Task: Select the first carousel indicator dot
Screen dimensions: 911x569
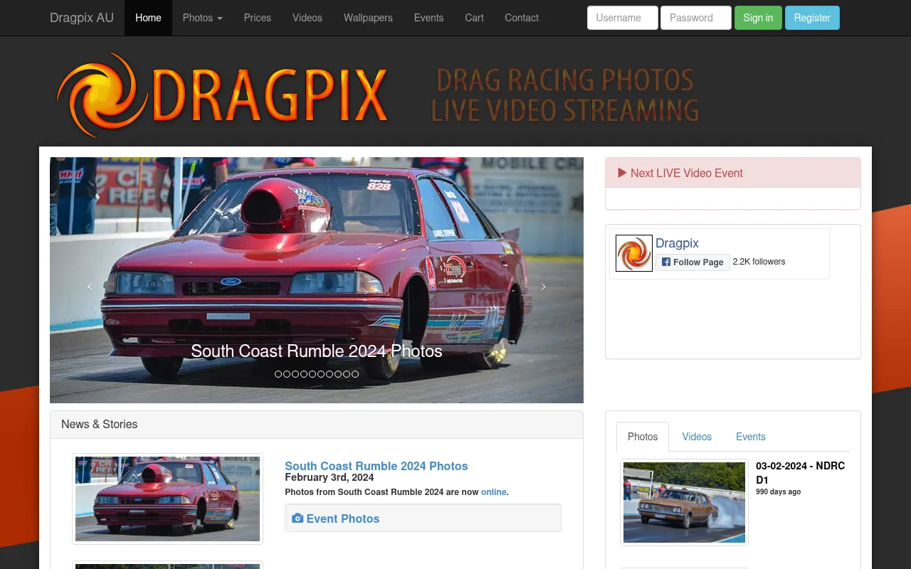Action: click(x=278, y=374)
